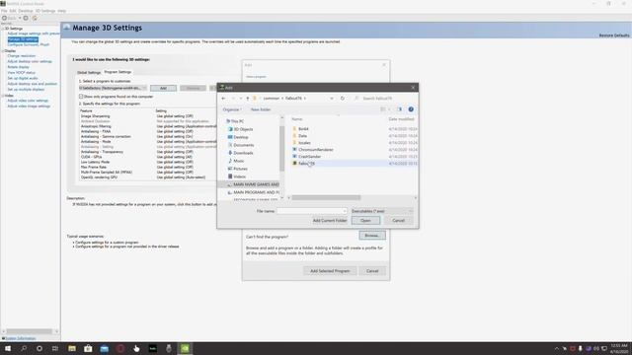
Task: Switch to the Program Settings tab
Action: (x=118, y=72)
